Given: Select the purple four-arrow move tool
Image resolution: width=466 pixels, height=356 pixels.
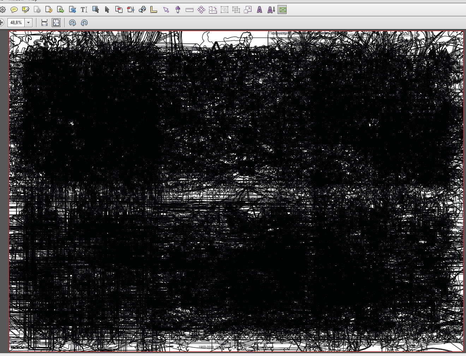Looking at the screenshot, I should click(201, 10).
